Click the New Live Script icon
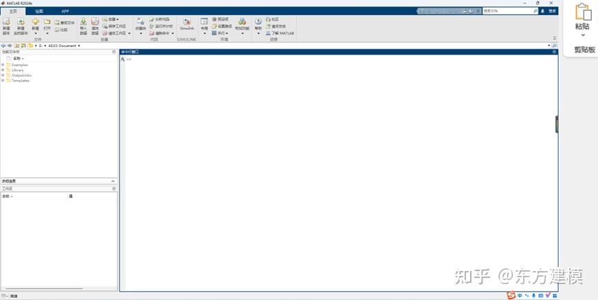This screenshot has width=598, height=300. [21, 22]
